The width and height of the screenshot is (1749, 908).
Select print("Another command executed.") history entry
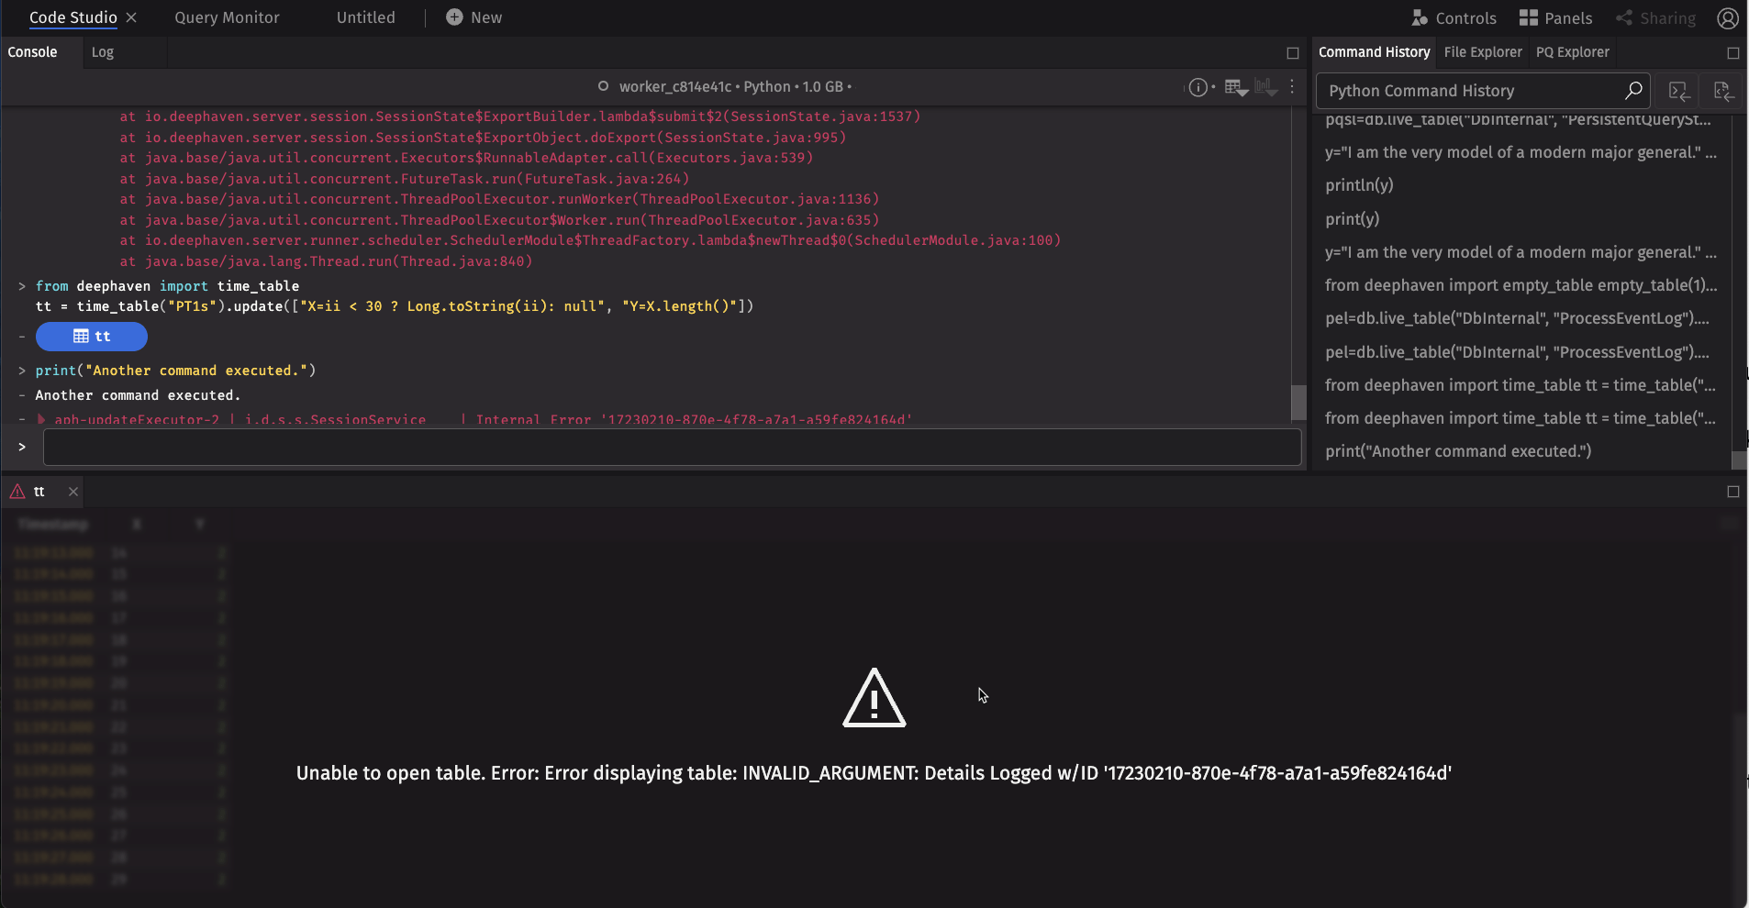click(x=1458, y=451)
